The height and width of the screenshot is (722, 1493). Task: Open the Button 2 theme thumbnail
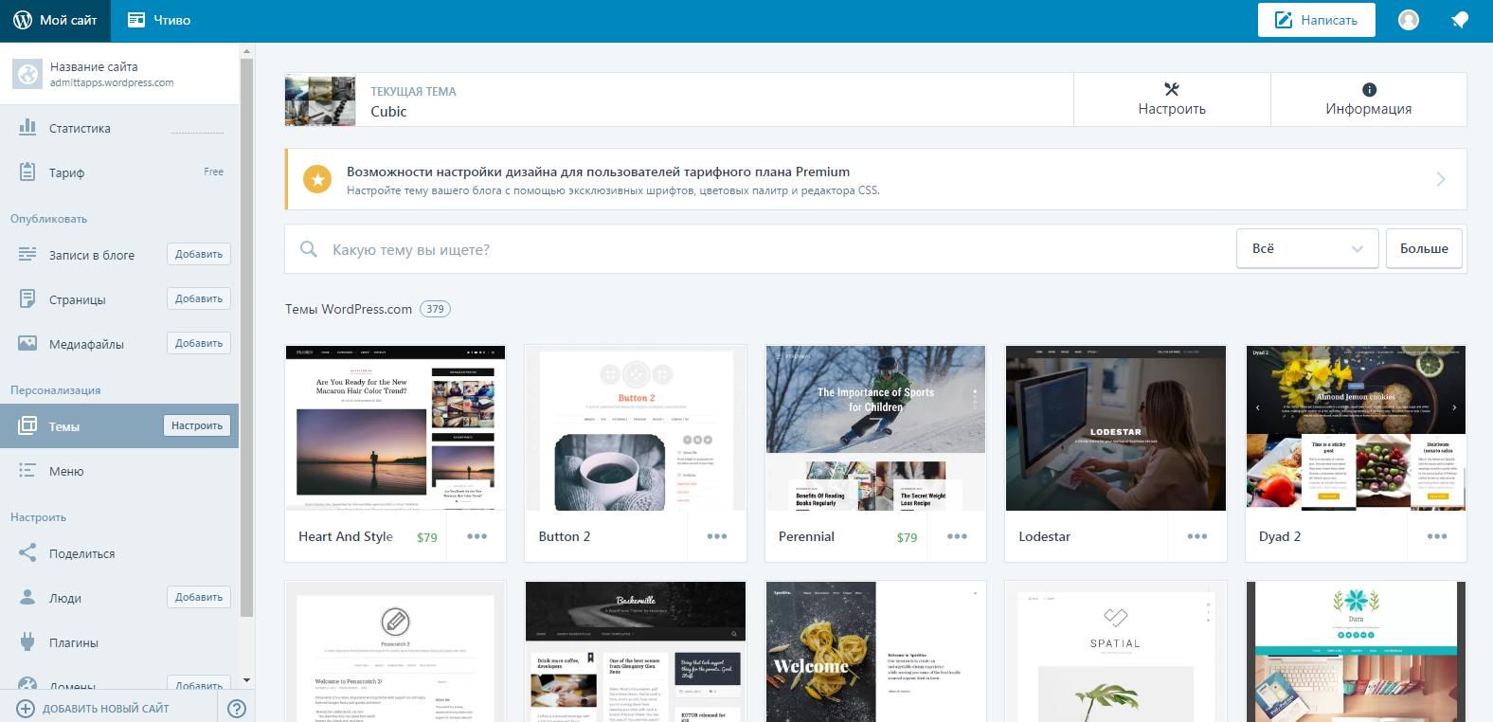pos(636,428)
